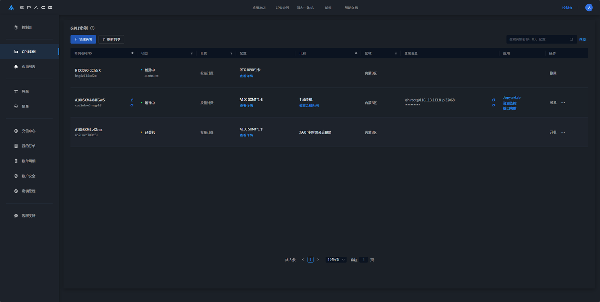This screenshot has height=302, width=600.
Task: Open 新闻 in top navigation
Action: tap(328, 8)
